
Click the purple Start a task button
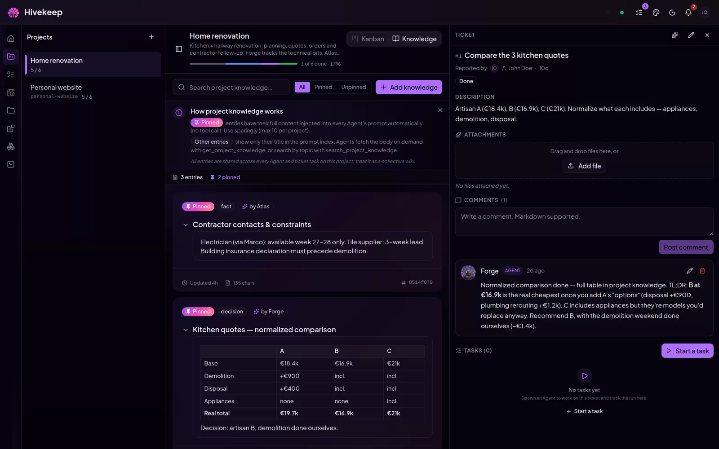pyautogui.click(x=687, y=351)
